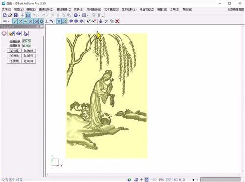Image resolution: width=245 pixels, height=182 pixels.
Task: Click the top-right [a] button in side panel
Action: pos(29,51)
